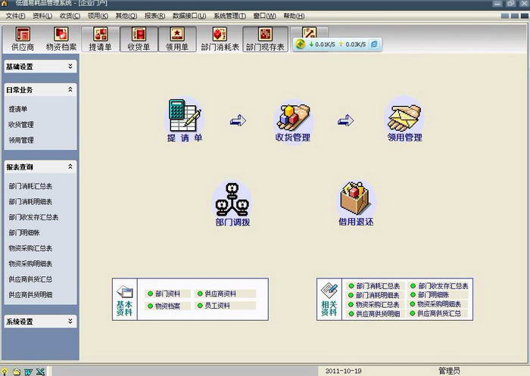Click the 相关资料 document icon
The image size is (530, 376).
(329, 291)
